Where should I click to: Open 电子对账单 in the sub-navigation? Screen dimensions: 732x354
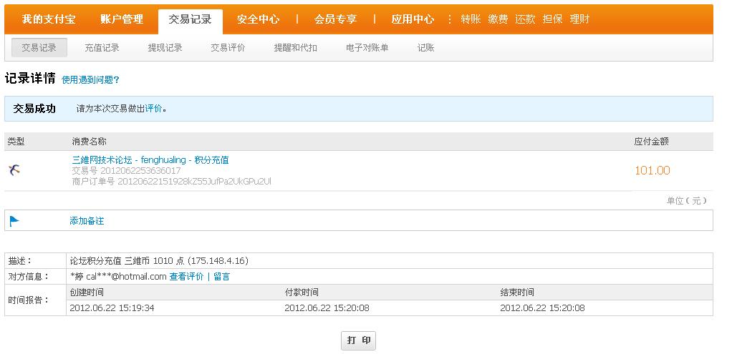pos(367,48)
